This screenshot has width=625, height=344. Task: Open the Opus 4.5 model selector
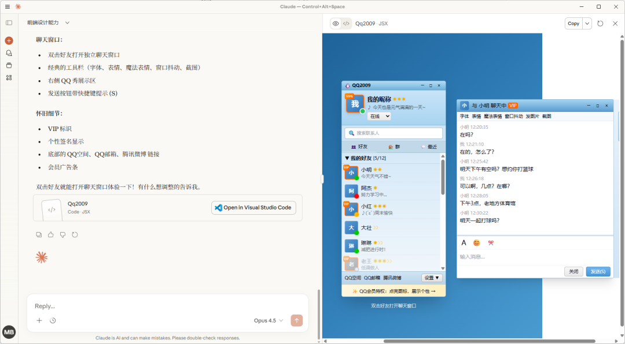[269, 320]
